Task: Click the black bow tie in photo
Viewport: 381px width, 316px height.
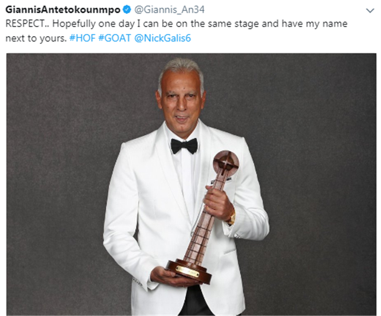Action: pyautogui.click(x=184, y=146)
